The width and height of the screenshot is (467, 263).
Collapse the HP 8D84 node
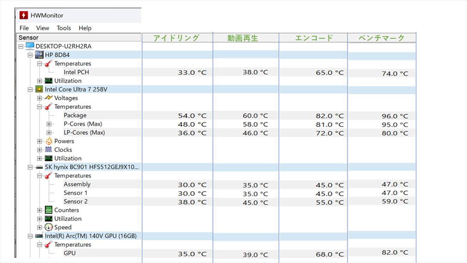click(30, 55)
